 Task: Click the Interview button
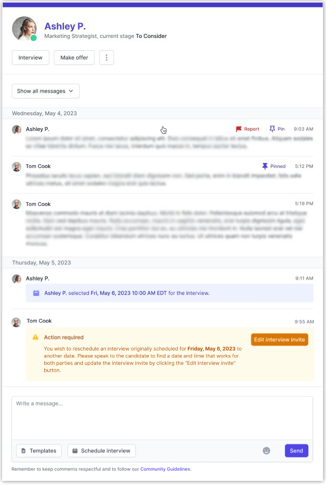click(x=31, y=58)
